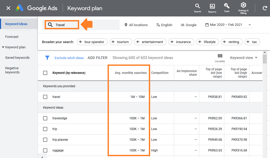
Task: Close the Keyword plan with X icon
Action: coord(8,8)
